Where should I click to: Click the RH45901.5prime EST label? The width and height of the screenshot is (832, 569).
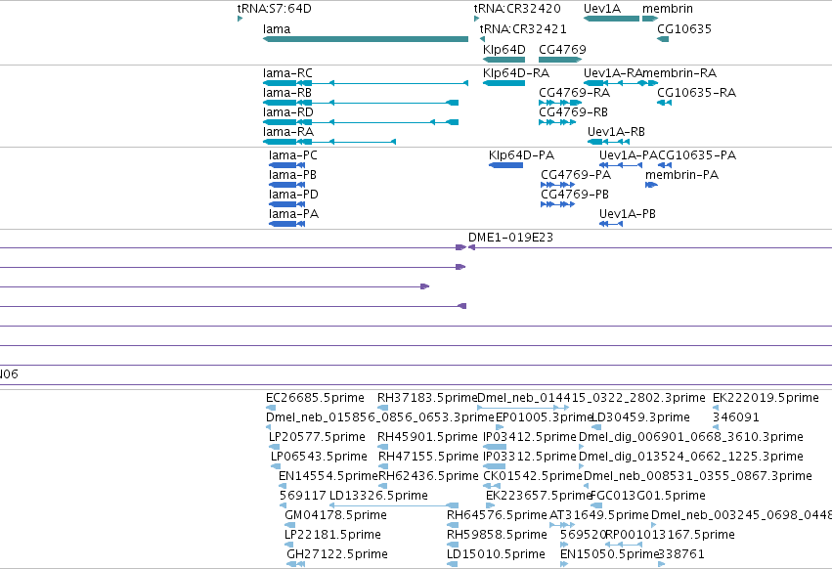click(427, 437)
